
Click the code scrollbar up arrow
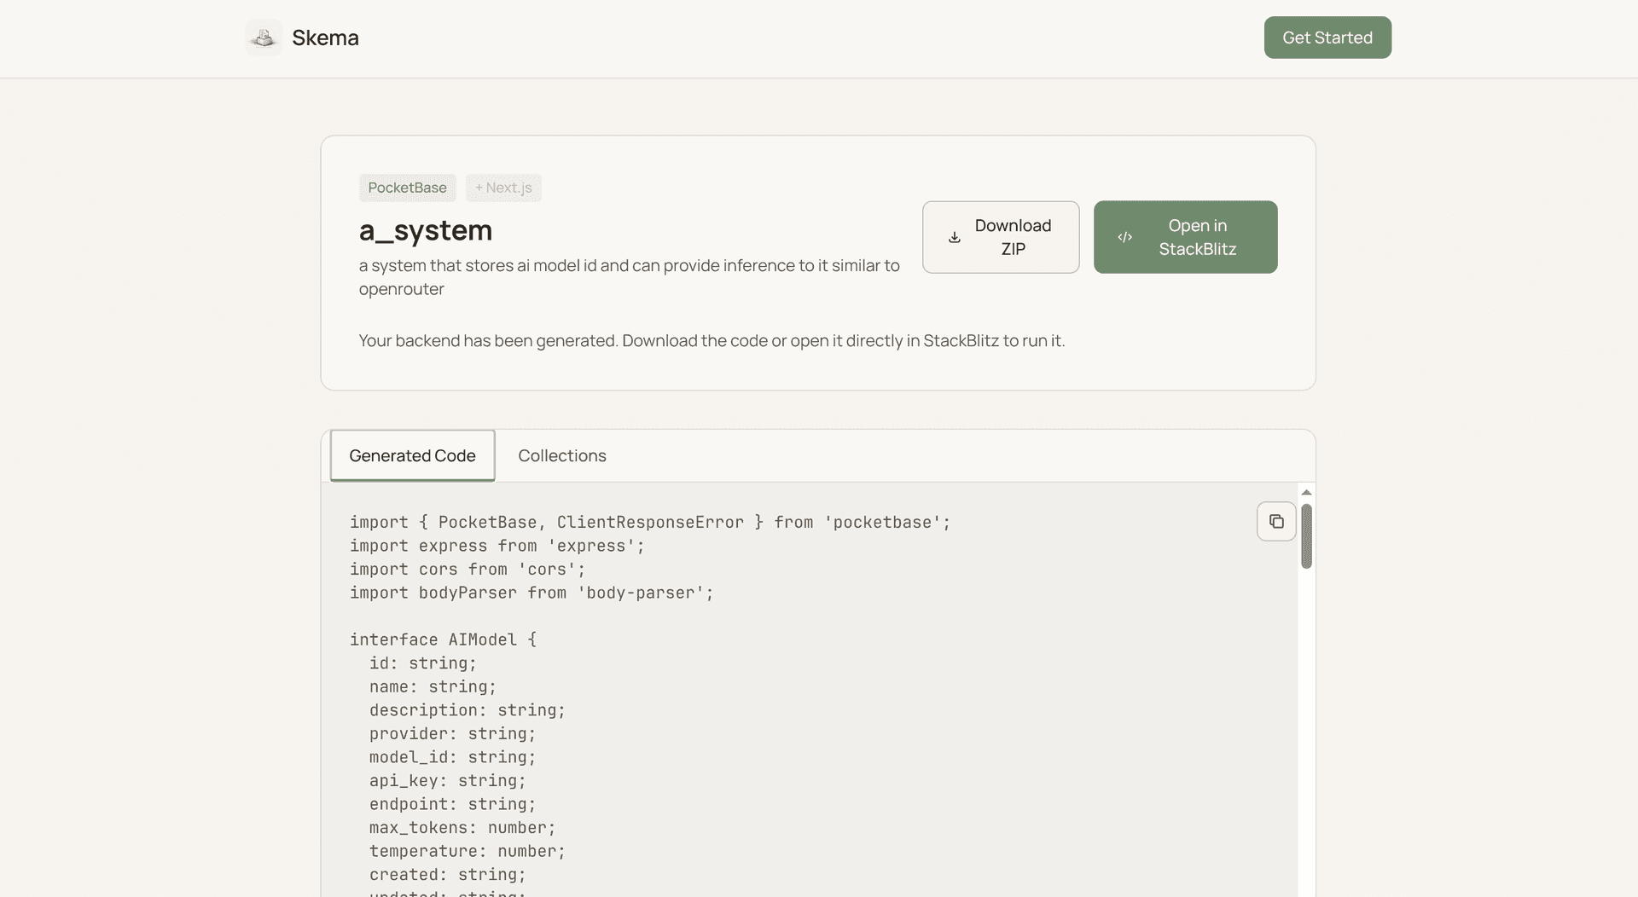point(1306,492)
